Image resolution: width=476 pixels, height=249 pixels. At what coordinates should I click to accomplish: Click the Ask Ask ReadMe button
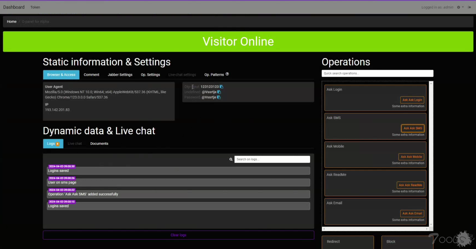[x=410, y=185]
